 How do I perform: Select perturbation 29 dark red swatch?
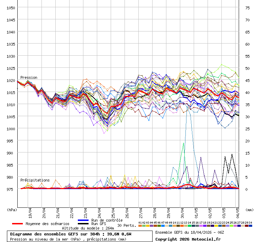coord(247,225)
